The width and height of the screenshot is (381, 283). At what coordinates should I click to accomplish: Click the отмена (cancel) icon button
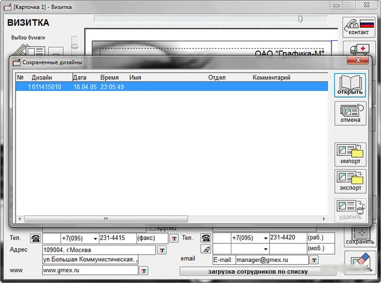pyautogui.click(x=350, y=113)
